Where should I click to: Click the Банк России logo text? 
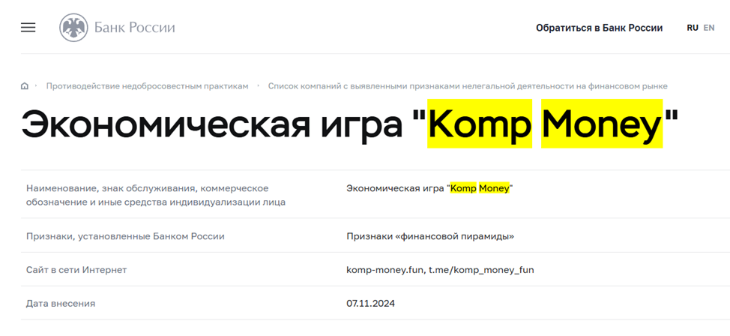[135, 28]
